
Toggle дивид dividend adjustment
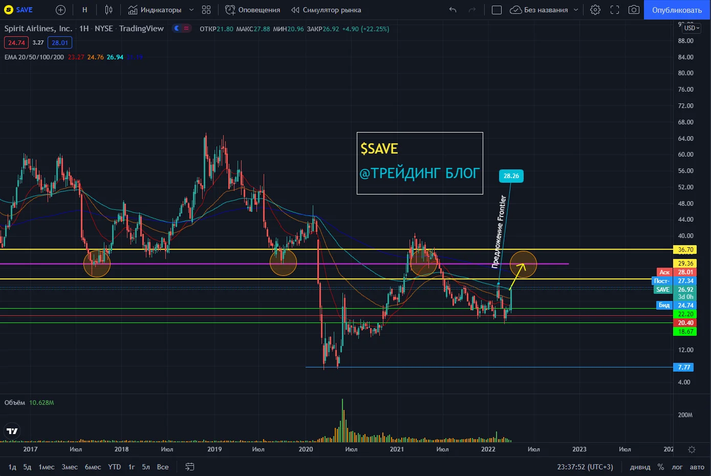tap(640, 467)
